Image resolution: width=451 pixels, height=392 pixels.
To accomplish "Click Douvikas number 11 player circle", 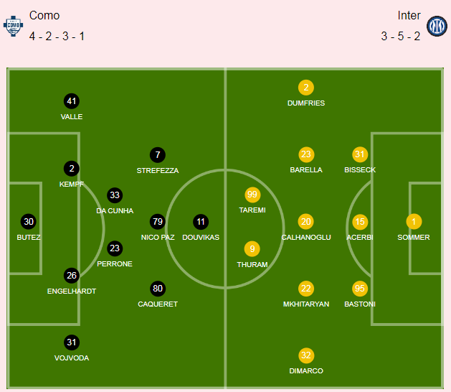I will pos(201,222).
